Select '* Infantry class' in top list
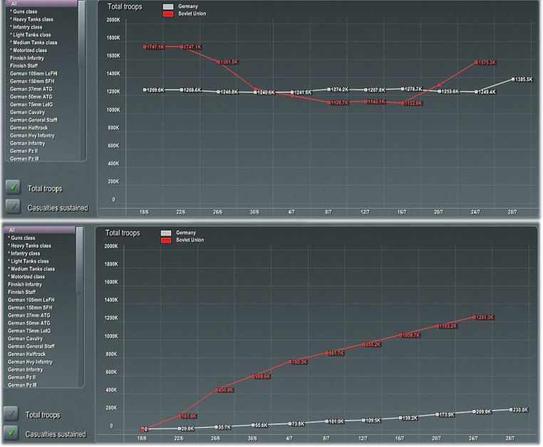Viewport: 543px width, 447px height. click(26, 27)
